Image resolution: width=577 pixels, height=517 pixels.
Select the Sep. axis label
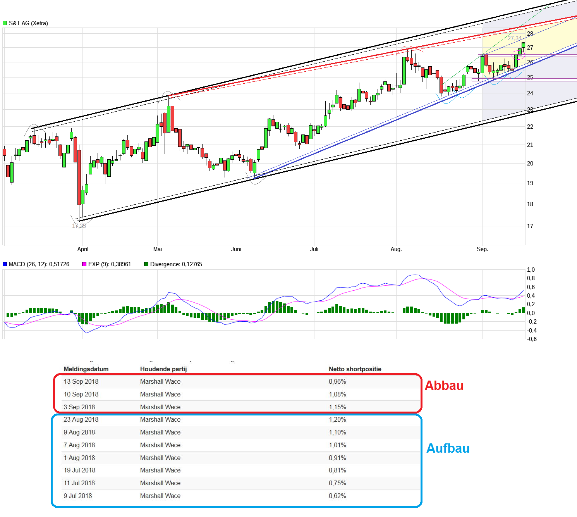point(483,250)
